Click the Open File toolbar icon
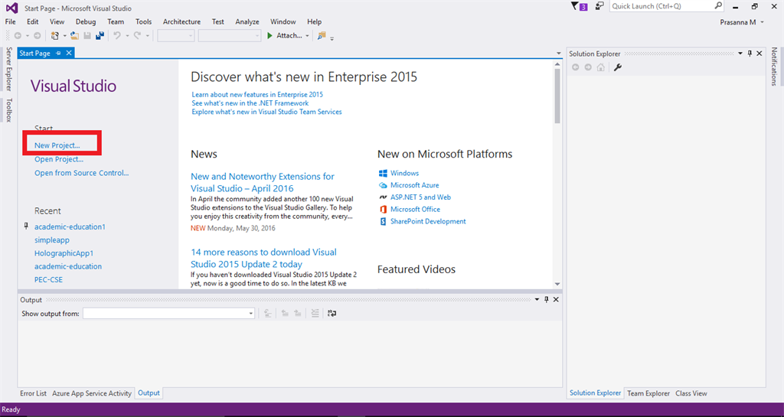 coord(74,35)
